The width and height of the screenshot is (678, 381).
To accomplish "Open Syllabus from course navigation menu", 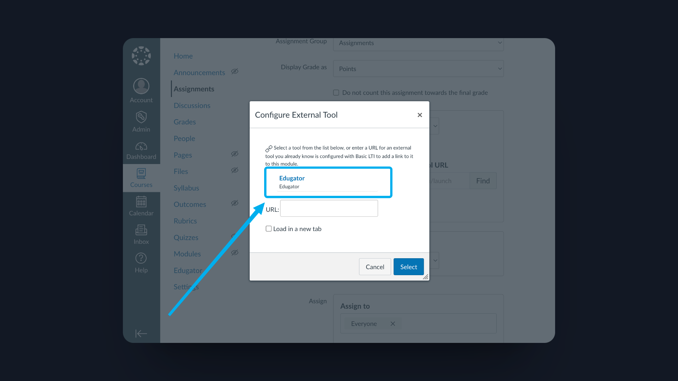I will pyautogui.click(x=186, y=187).
